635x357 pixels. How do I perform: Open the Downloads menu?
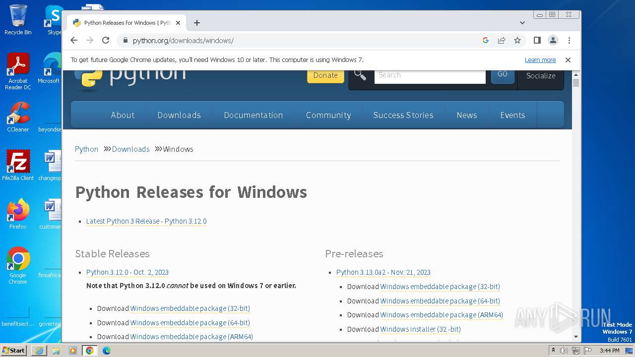179,115
